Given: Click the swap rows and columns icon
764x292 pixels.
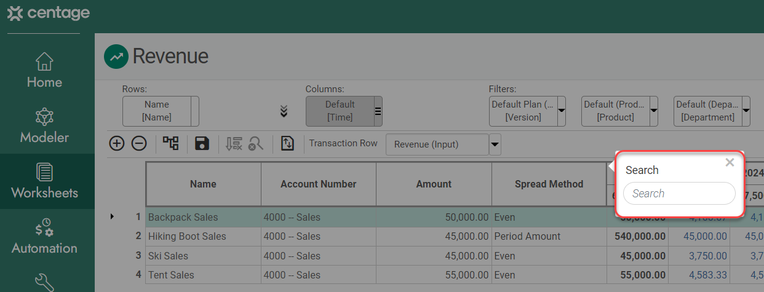Looking at the screenshot, I should click(x=288, y=144).
